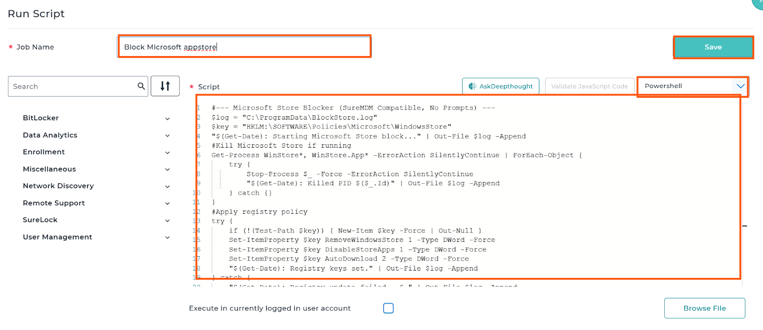This screenshot has height=330, width=763.
Task: Click the script editor scrollbar handle
Action: [744, 226]
